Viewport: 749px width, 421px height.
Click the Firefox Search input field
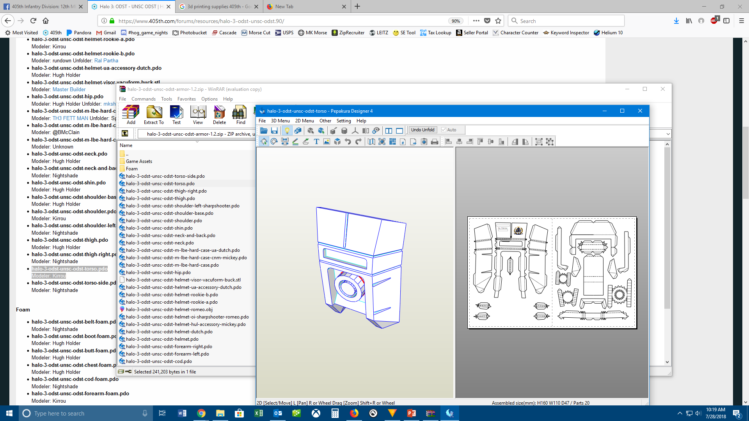coord(566,21)
